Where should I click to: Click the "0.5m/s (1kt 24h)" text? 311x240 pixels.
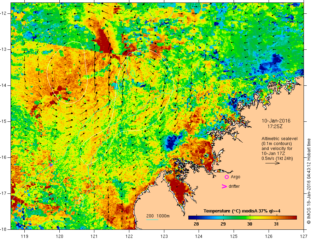pyautogui.click(x=277, y=158)
